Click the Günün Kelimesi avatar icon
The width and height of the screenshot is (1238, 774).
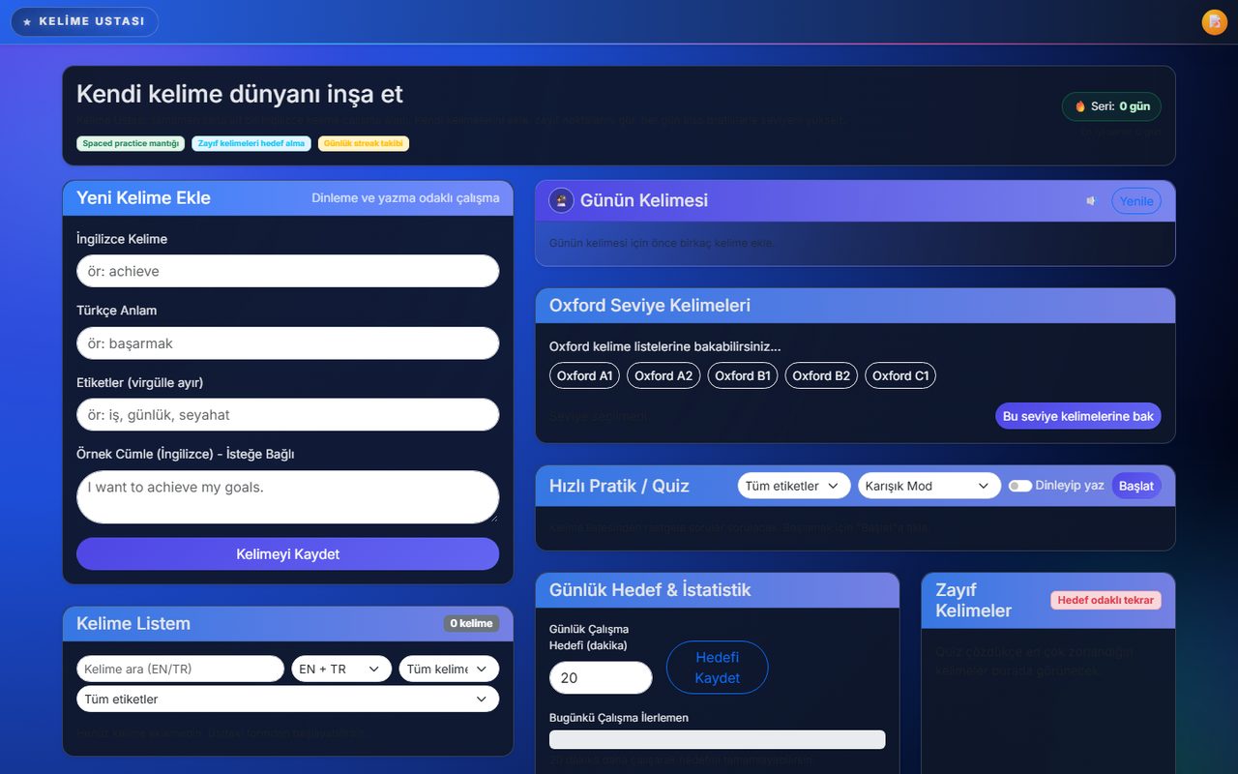point(561,200)
